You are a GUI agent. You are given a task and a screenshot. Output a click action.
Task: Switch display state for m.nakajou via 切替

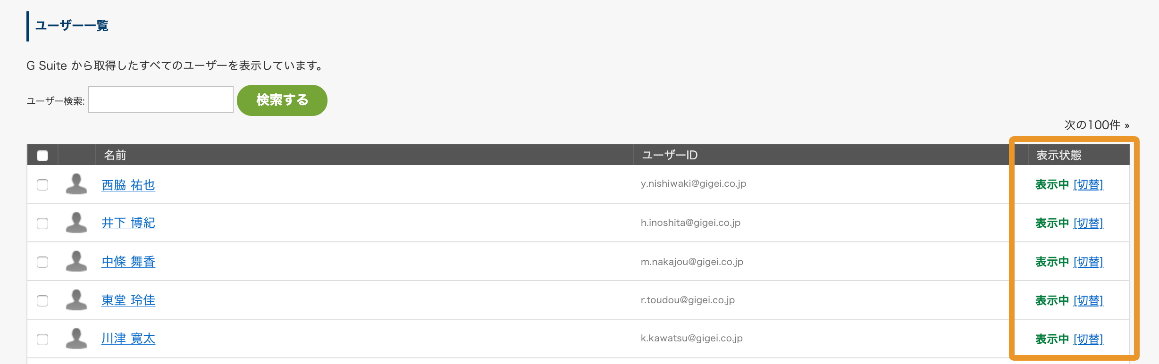tap(1088, 262)
